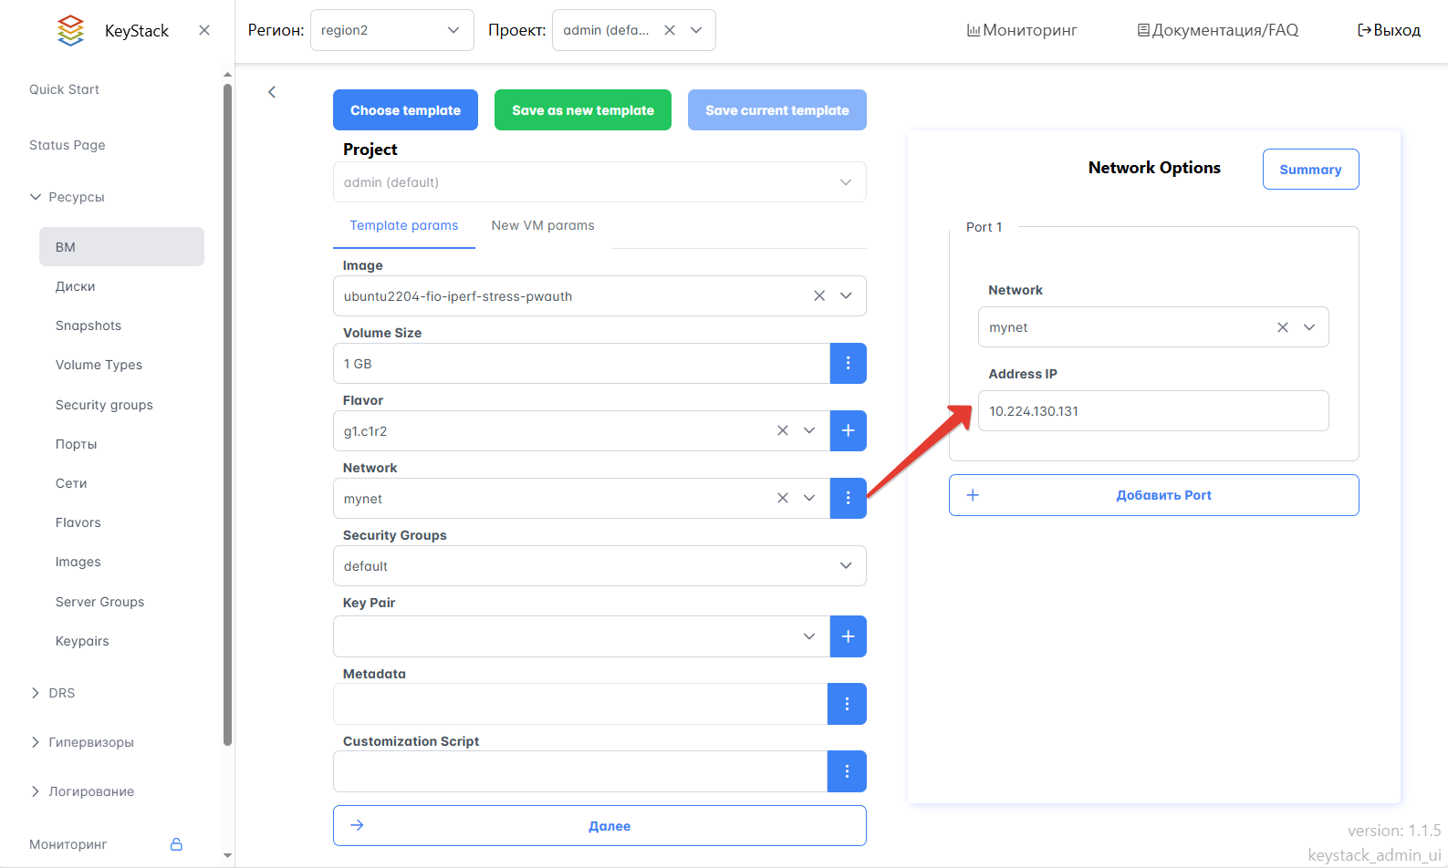Open the Metadata three-dot options

(847, 704)
